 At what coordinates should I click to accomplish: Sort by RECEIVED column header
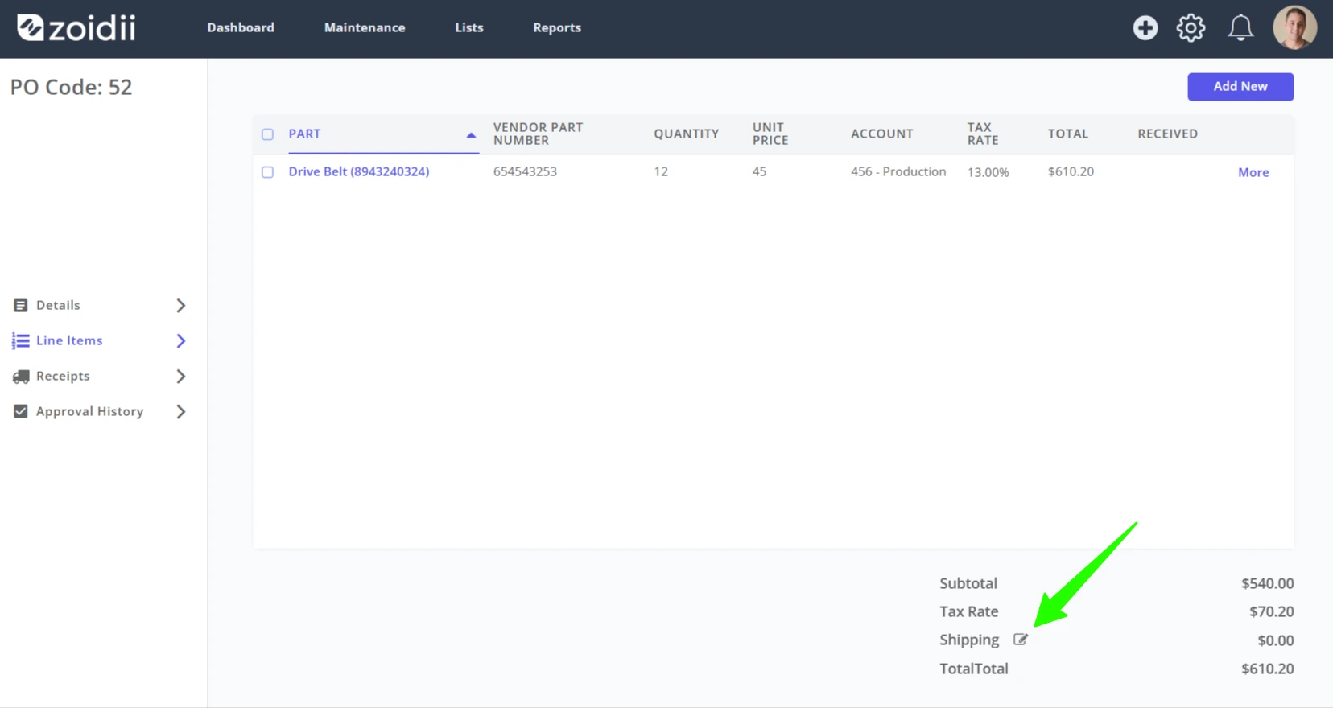pyautogui.click(x=1168, y=134)
